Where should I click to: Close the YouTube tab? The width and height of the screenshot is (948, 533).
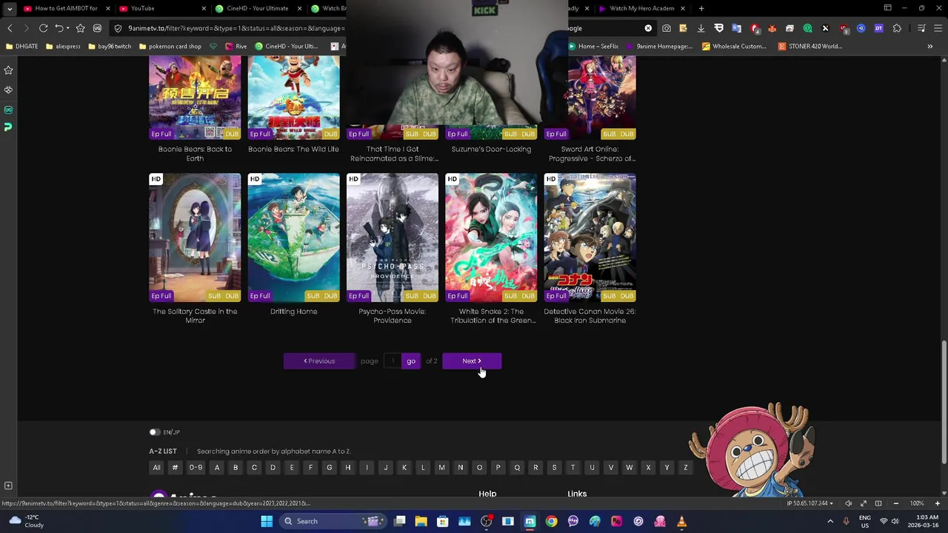pos(204,8)
